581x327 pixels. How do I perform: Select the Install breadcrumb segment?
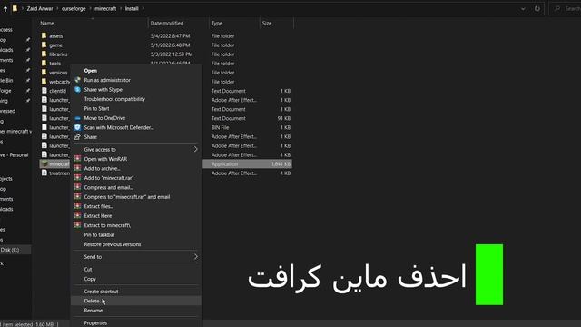(132, 8)
